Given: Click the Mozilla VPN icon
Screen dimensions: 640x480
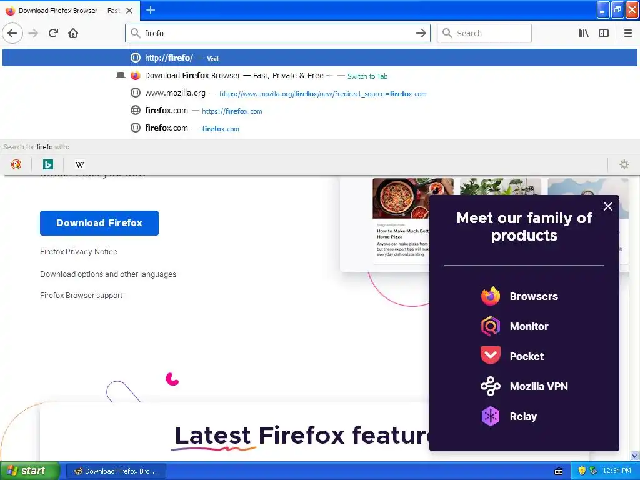Looking at the screenshot, I should (490, 386).
